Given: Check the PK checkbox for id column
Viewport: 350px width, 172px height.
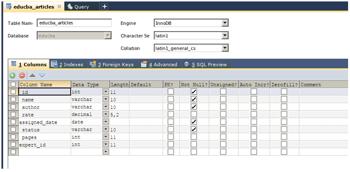Looking at the screenshot, I should (171, 92).
